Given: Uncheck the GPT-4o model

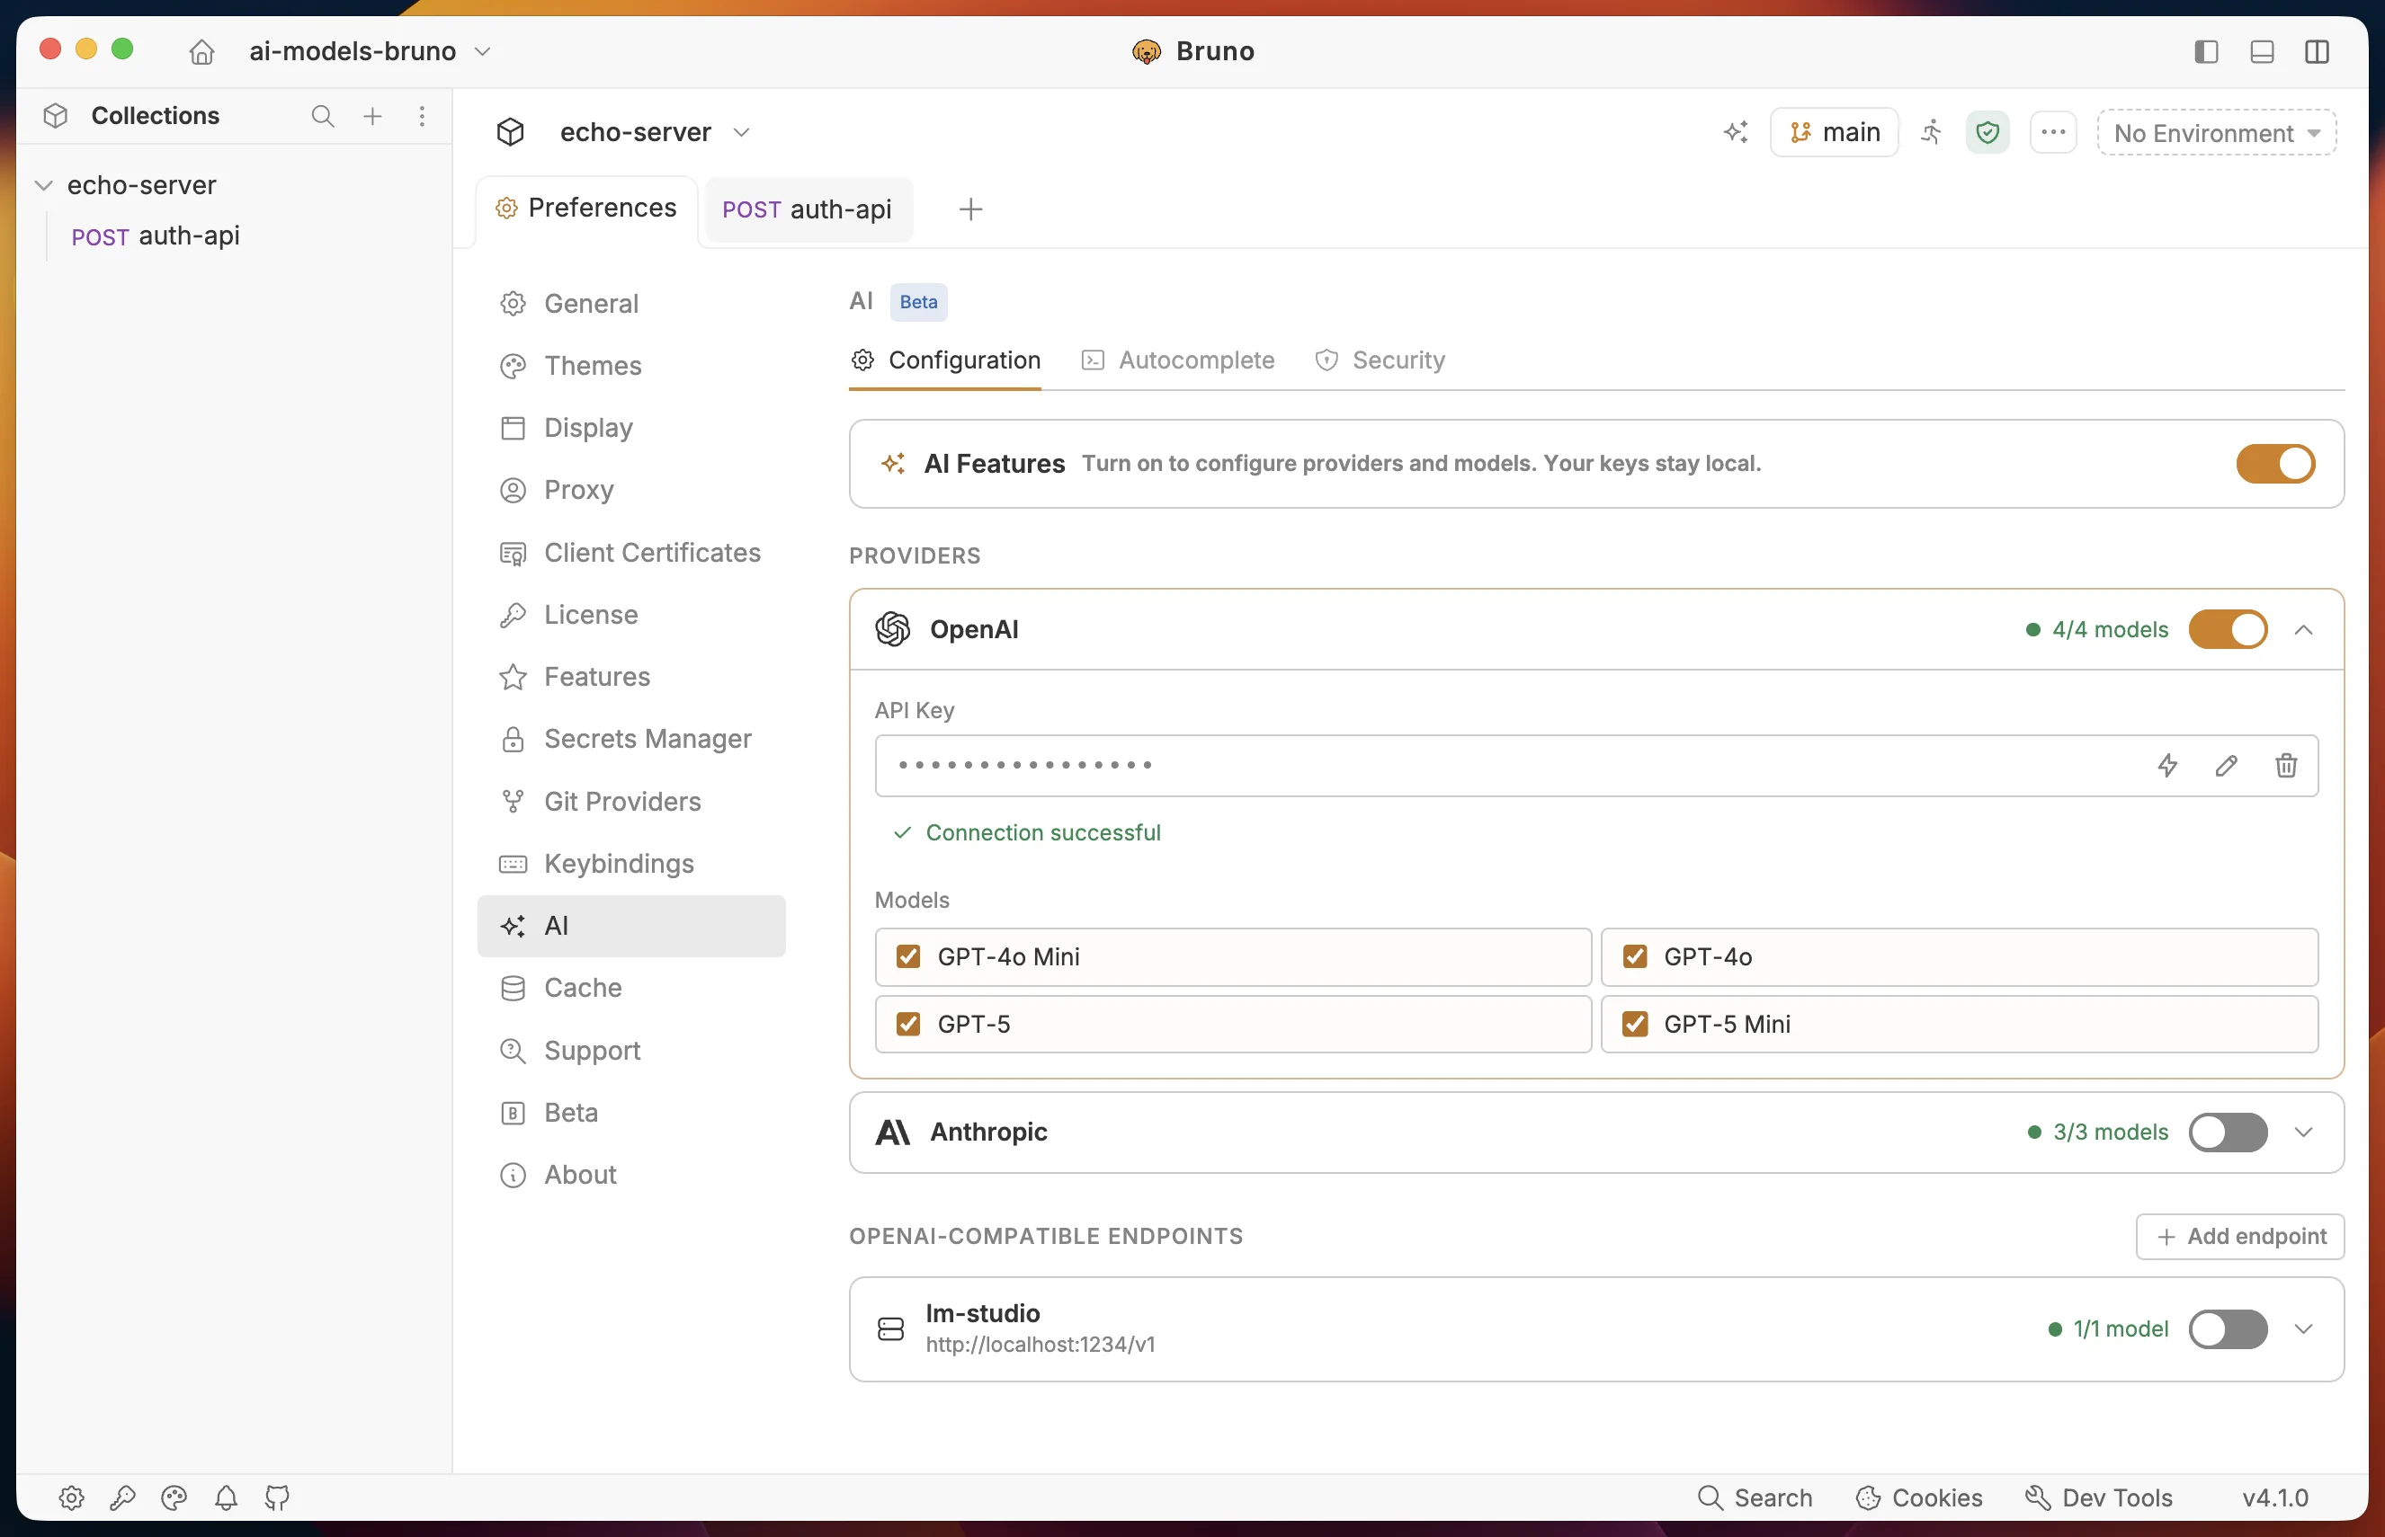Looking at the screenshot, I should [x=1635, y=956].
